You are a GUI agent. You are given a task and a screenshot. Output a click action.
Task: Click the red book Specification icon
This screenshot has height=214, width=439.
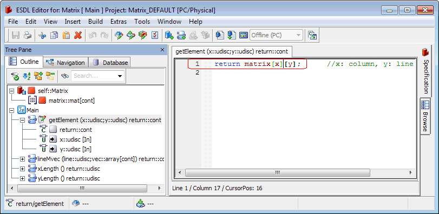pos(425,52)
